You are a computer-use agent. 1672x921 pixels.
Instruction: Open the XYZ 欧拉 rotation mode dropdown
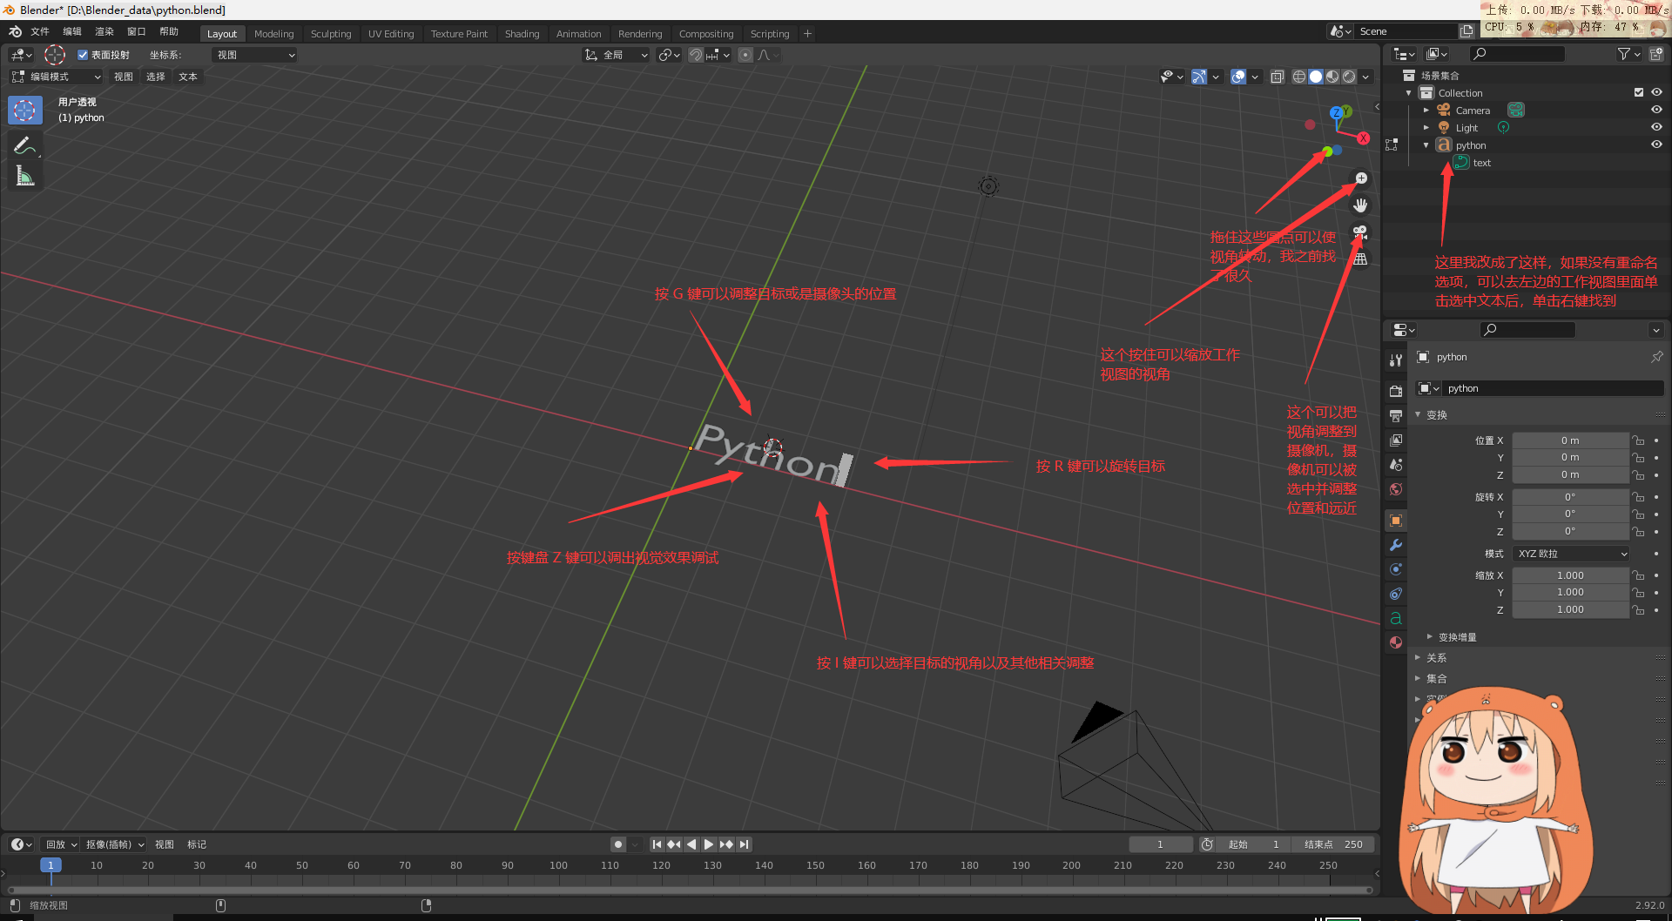[x=1570, y=554]
